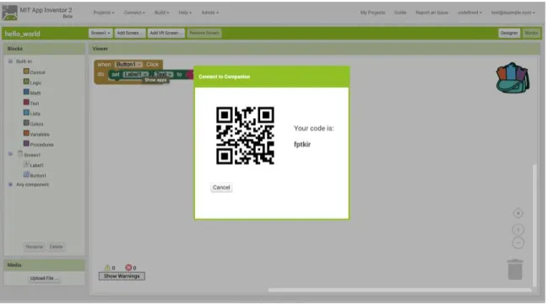Select the Lists blocks color icon

26,112
